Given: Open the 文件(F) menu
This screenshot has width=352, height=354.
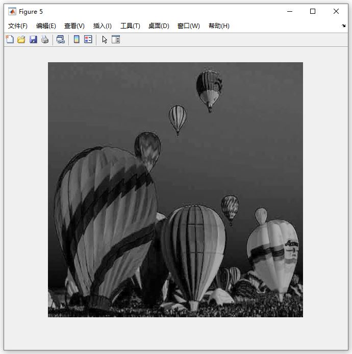Looking at the screenshot, I should tap(18, 26).
